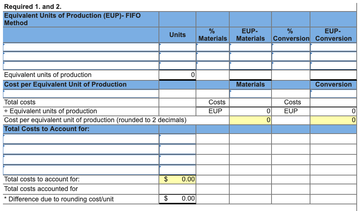This screenshot has height=211, width=363.
Task: Open the third EUP row's description dropdown cell
Action: click(x=81, y=66)
